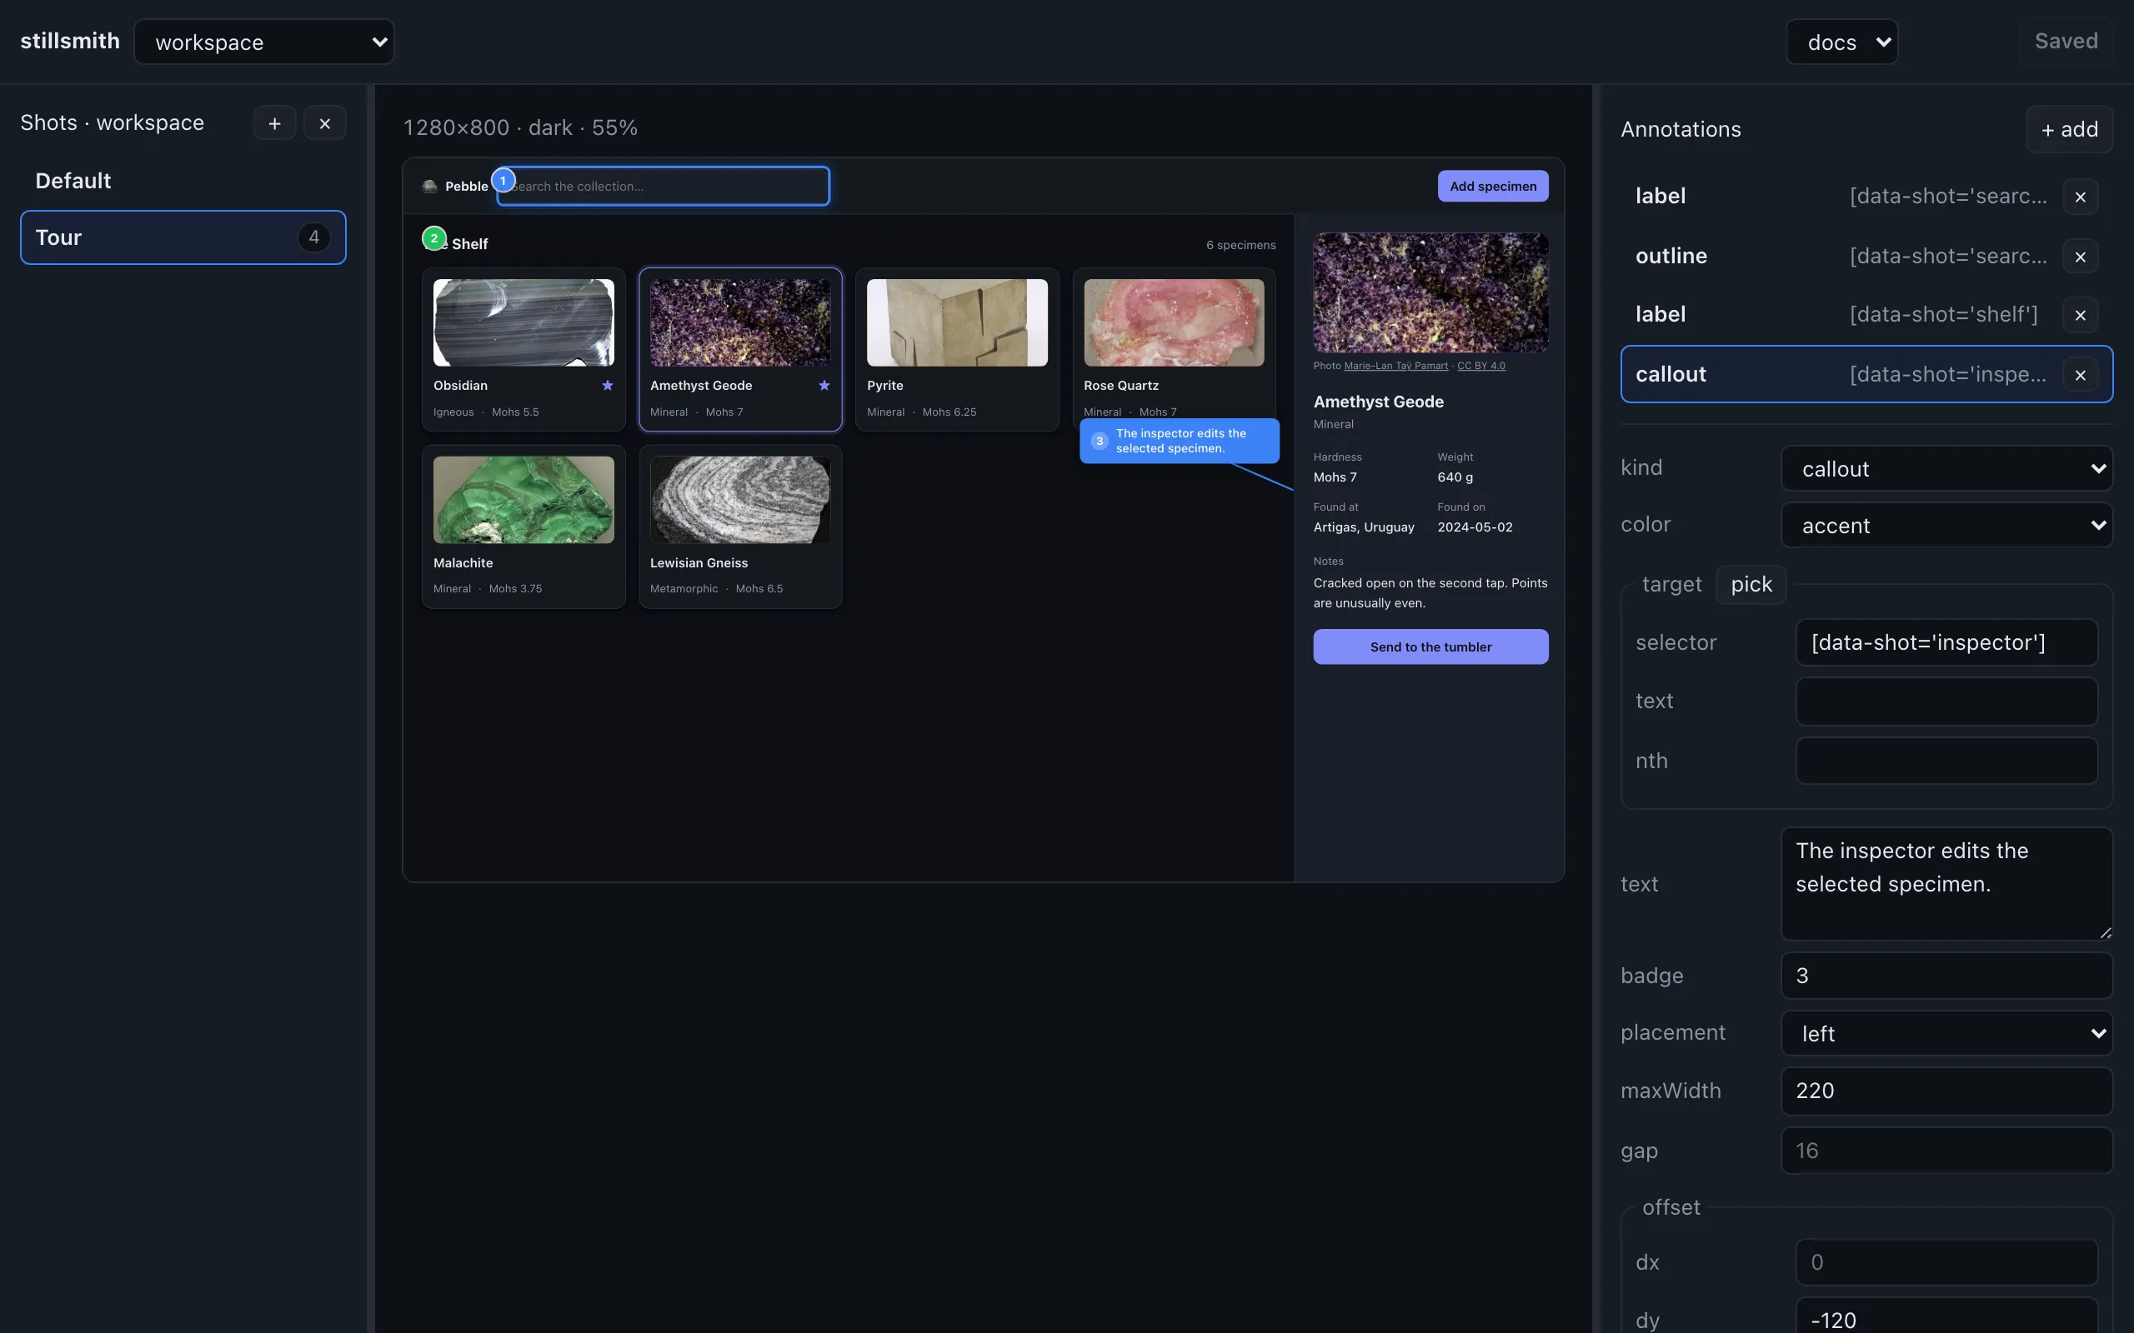
Task: Click the Malachite specimen thumbnail
Action: coord(523,500)
